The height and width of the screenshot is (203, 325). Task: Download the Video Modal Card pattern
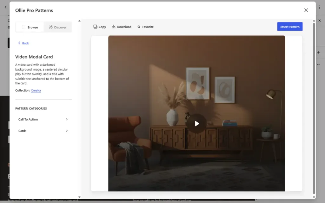122,27
